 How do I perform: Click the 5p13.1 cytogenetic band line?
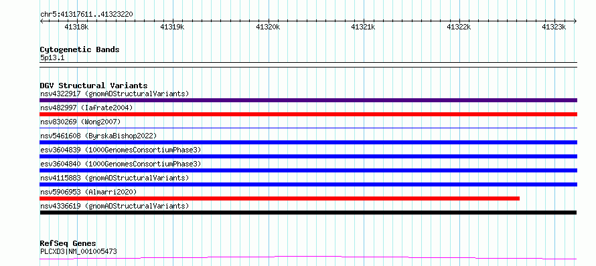[x=308, y=65]
